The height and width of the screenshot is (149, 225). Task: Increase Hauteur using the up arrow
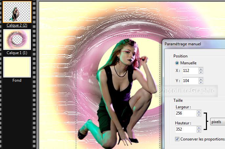199,128
